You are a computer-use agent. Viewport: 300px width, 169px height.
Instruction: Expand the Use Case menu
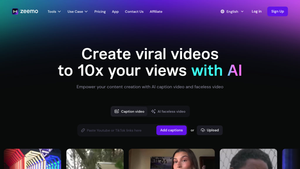pos(77,11)
